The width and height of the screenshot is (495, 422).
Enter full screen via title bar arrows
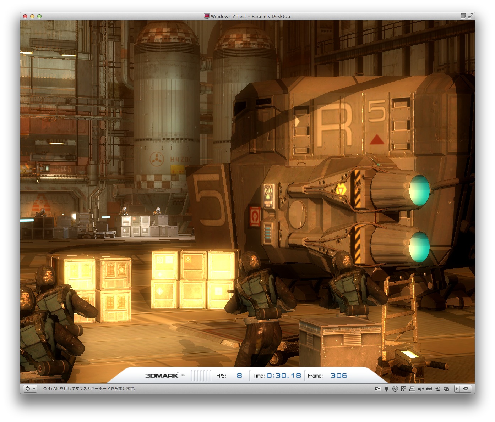[x=470, y=16]
